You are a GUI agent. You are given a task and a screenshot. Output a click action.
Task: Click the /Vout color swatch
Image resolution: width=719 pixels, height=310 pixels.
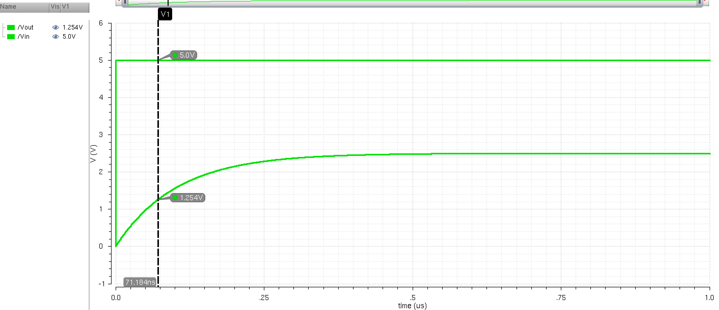[11, 27]
